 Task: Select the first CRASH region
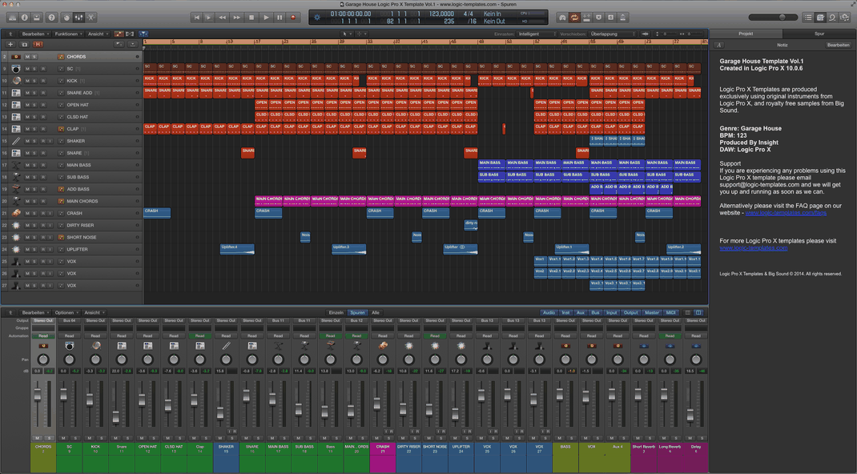coord(157,213)
